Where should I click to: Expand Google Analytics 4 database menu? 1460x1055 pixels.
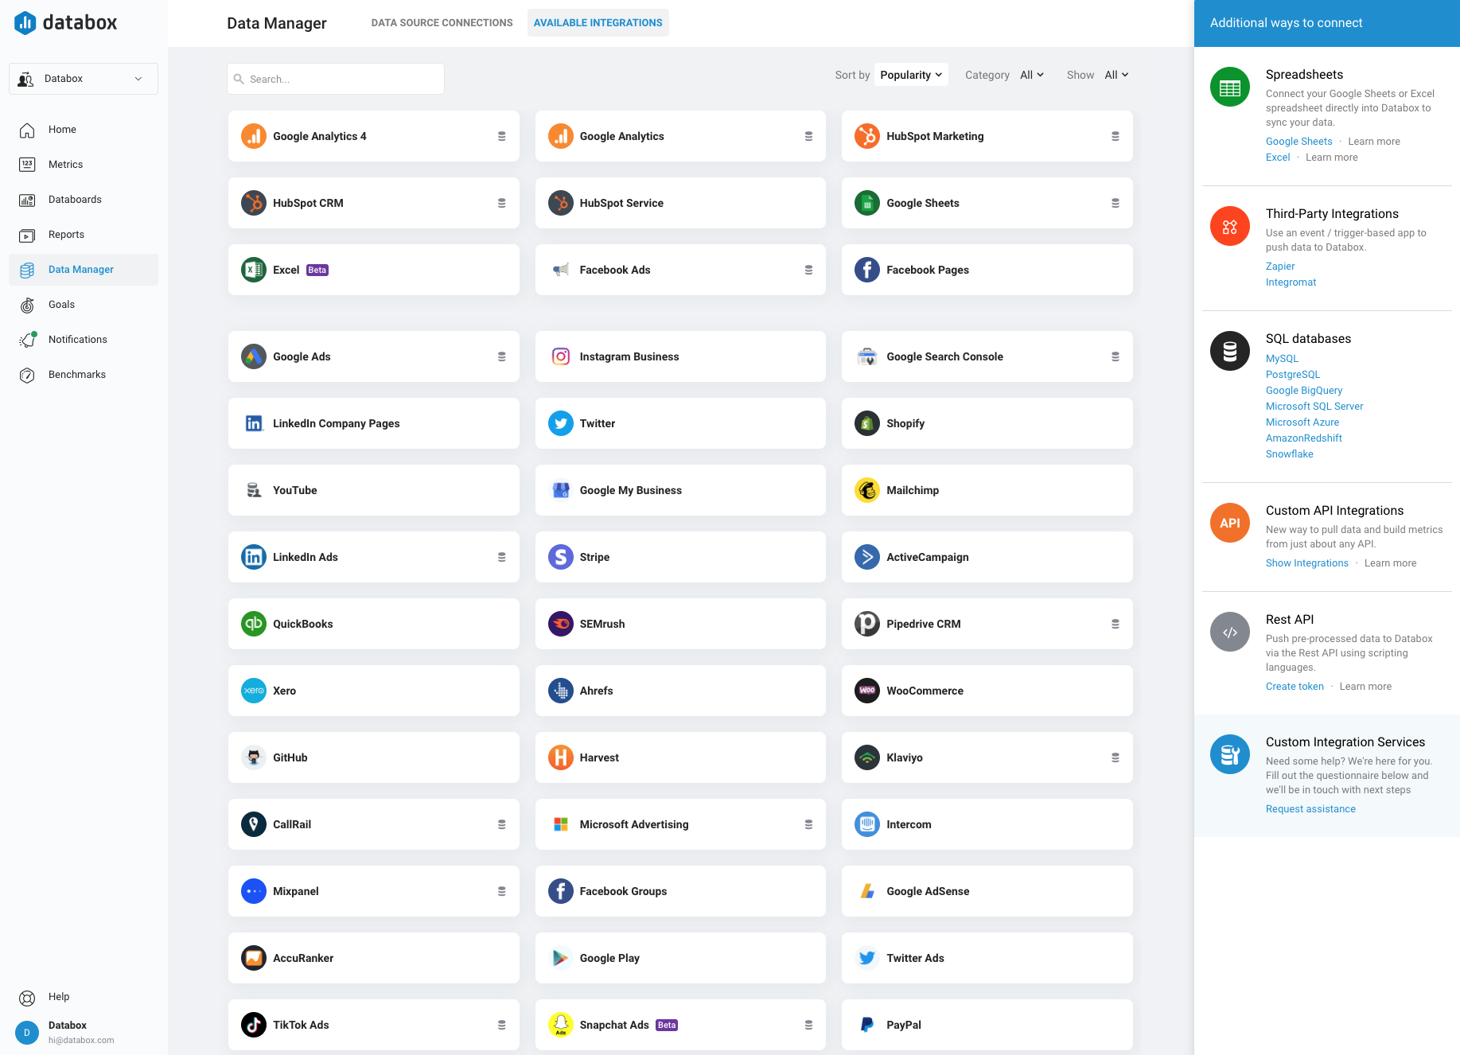(502, 136)
